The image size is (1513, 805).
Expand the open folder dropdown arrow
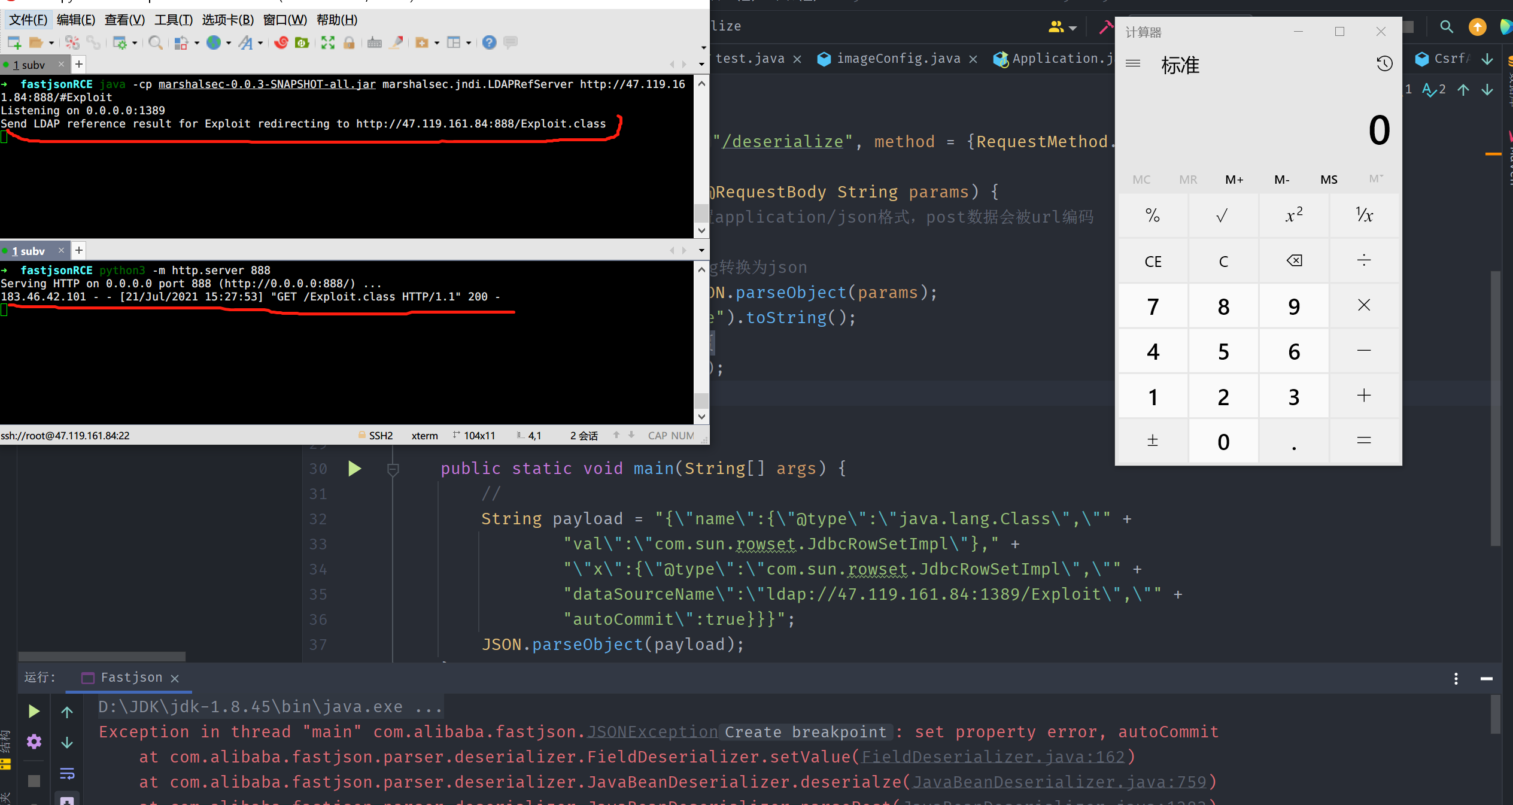[x=51, y=43]
